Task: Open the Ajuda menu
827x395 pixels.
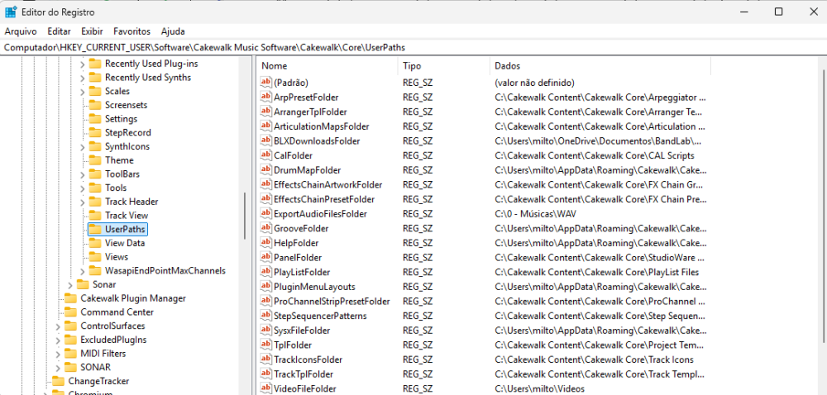Action: click(x=173, y=31)
